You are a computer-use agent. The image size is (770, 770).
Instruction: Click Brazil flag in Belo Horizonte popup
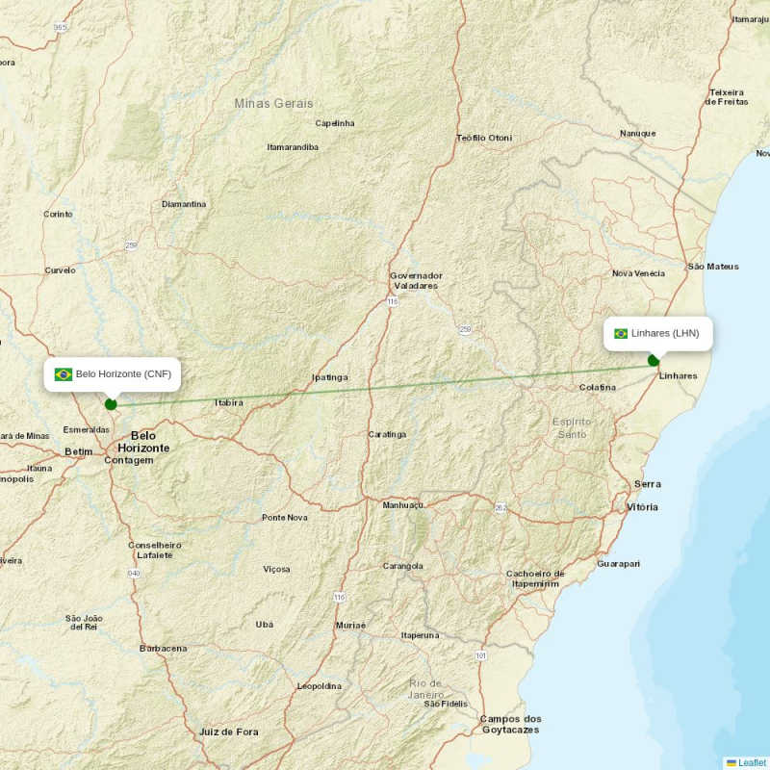pyautogui.click(x=64, y=374)
